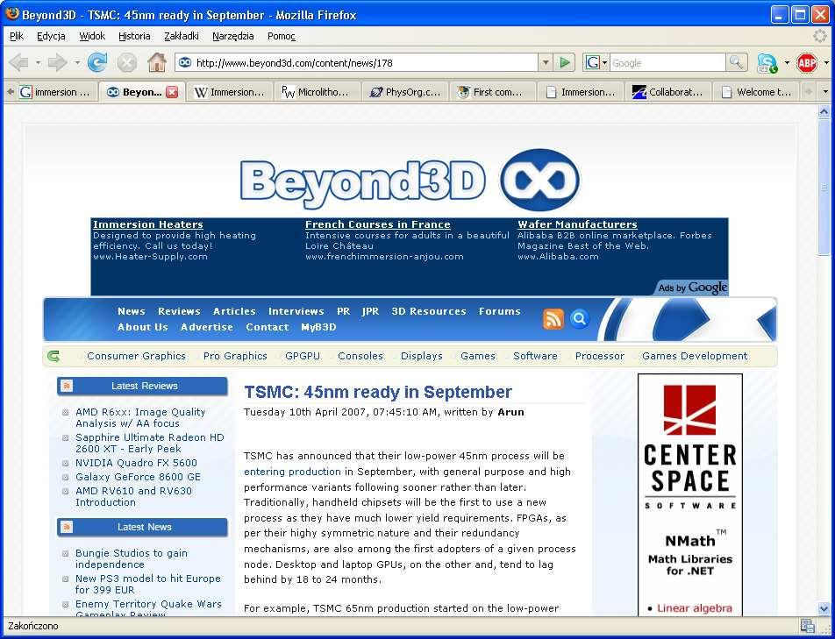Open the Wafer Manufacturers ad link
835x639 pixels.
pyautogui.click(x=577, y=224)
